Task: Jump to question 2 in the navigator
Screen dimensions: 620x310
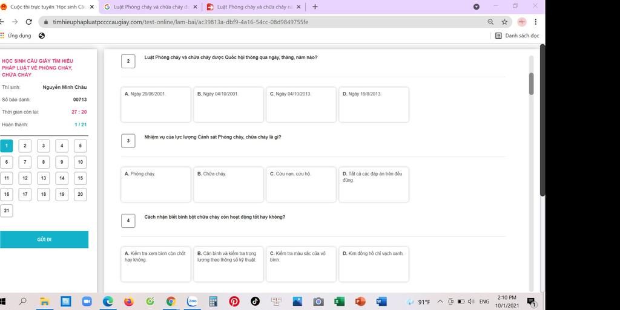Action: 25,146
